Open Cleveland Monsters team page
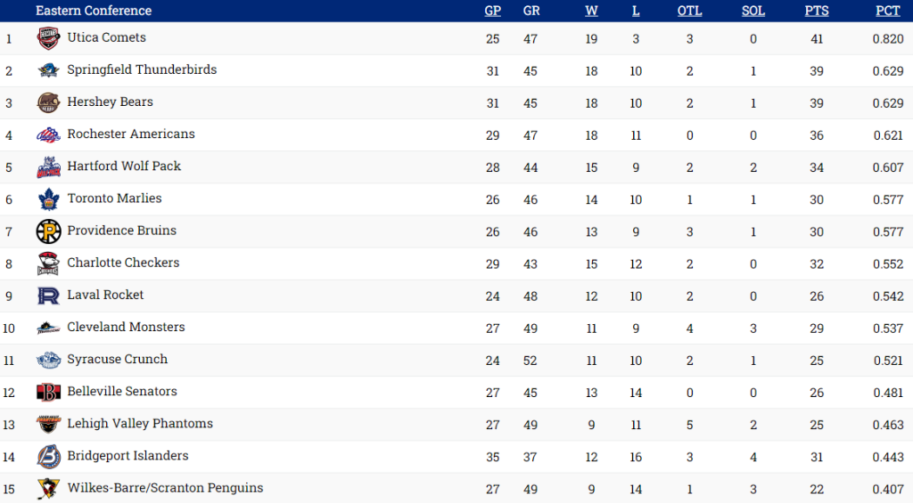The height and width of the screenshot is (503, 913). pyautogui.click(x=126, y=327)
